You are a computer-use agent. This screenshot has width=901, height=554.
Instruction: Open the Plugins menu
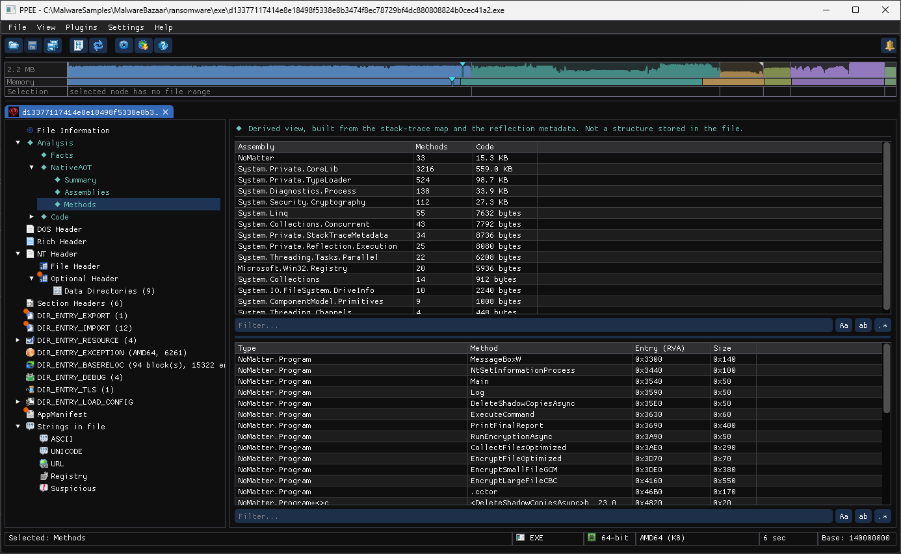coord(81,27)
